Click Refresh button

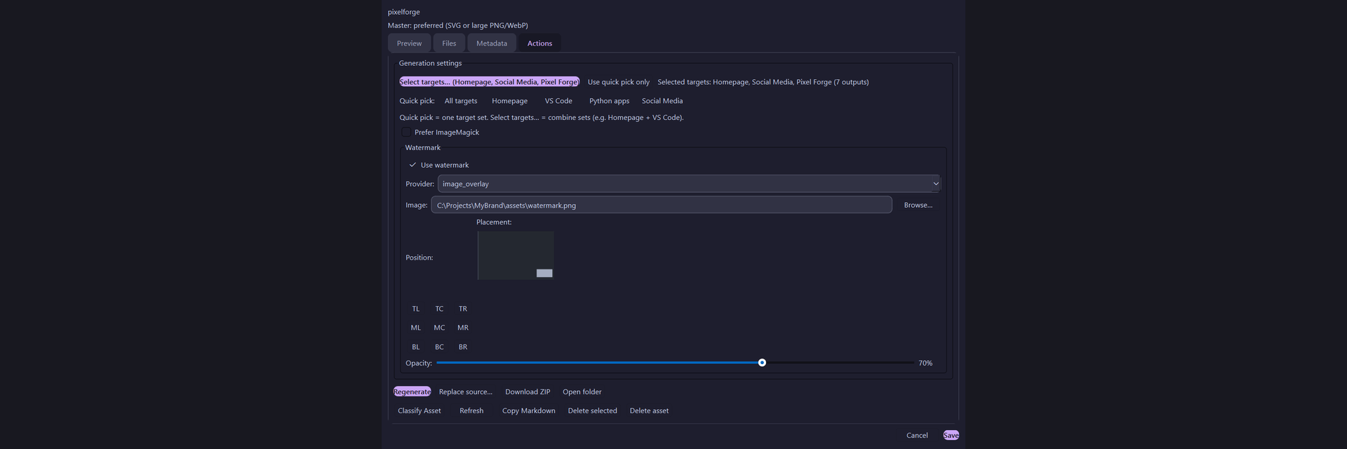(x=471, y=410)
